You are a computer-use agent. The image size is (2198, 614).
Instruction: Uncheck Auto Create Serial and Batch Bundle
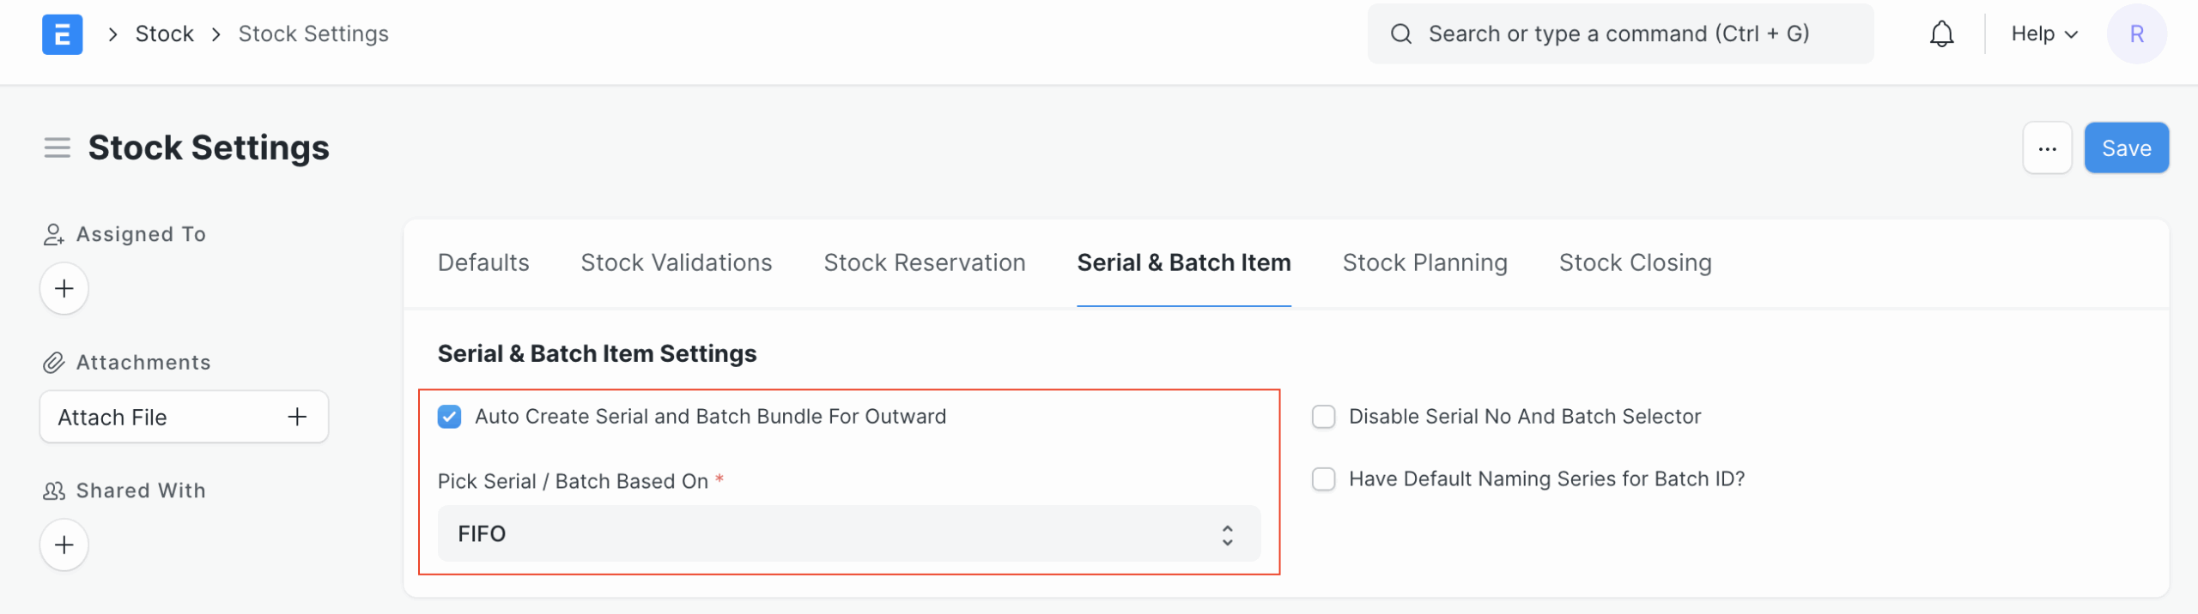[x=449, y=417]
